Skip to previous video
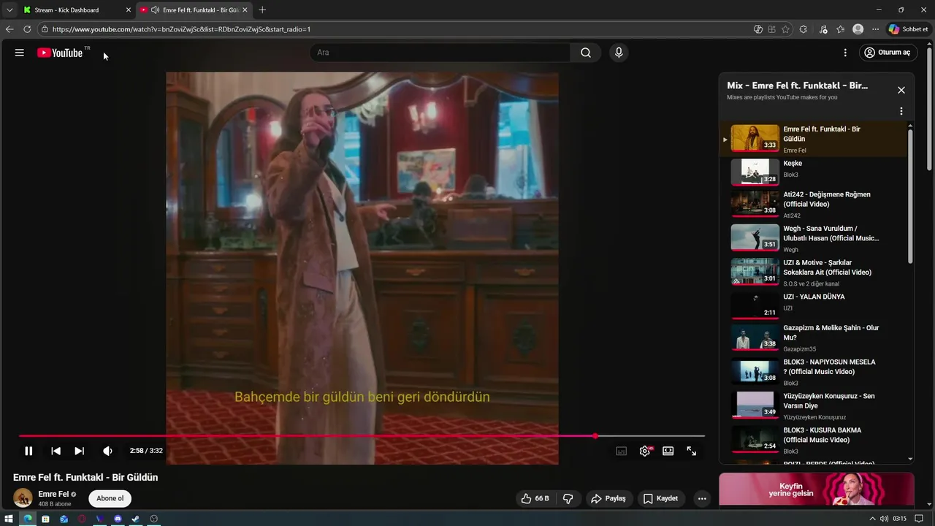The image size is (935, 526). click(x=56, y=451)
